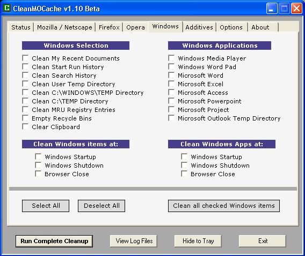Tick the Clear Clipboard checkbox
The width and height of the screenshot is (305, 256).
click(x=25, y=126)
